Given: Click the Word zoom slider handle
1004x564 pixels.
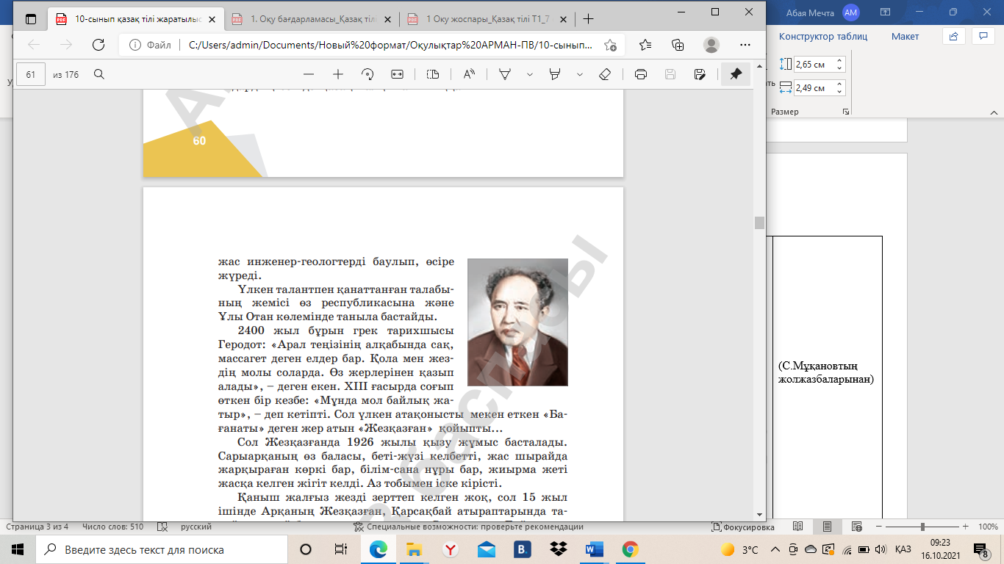Looking at the screenshot, I should click(922, 527).
